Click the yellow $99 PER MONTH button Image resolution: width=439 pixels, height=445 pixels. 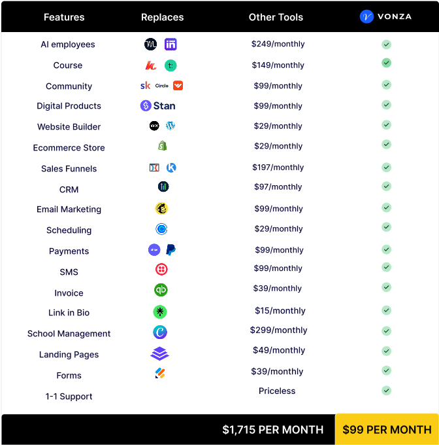387,429
